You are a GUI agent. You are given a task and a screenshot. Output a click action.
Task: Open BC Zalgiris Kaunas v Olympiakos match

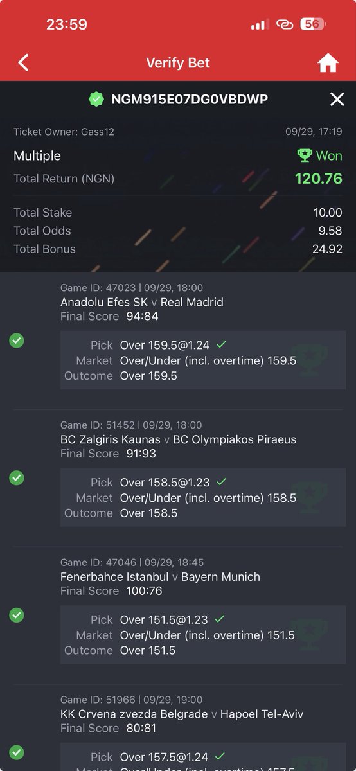pyautogui.click(x=179, y=439)
